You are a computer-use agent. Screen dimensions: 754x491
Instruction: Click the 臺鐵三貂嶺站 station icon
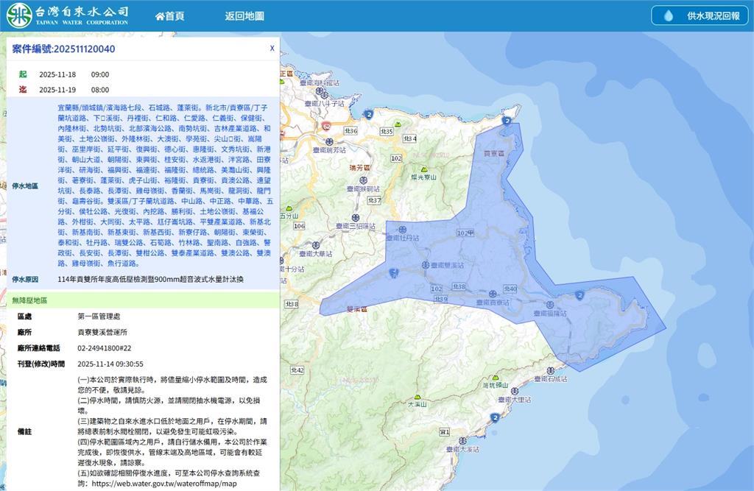[x=355, y=218]
